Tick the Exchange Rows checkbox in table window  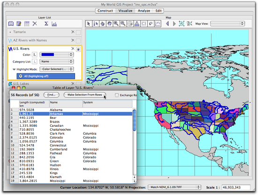pyautogui.click(x=117, y=95)
